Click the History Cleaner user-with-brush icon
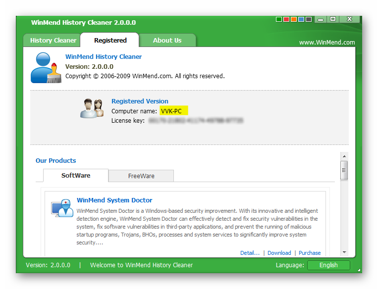Screen dimensions: 378x289 click(46, 68)
